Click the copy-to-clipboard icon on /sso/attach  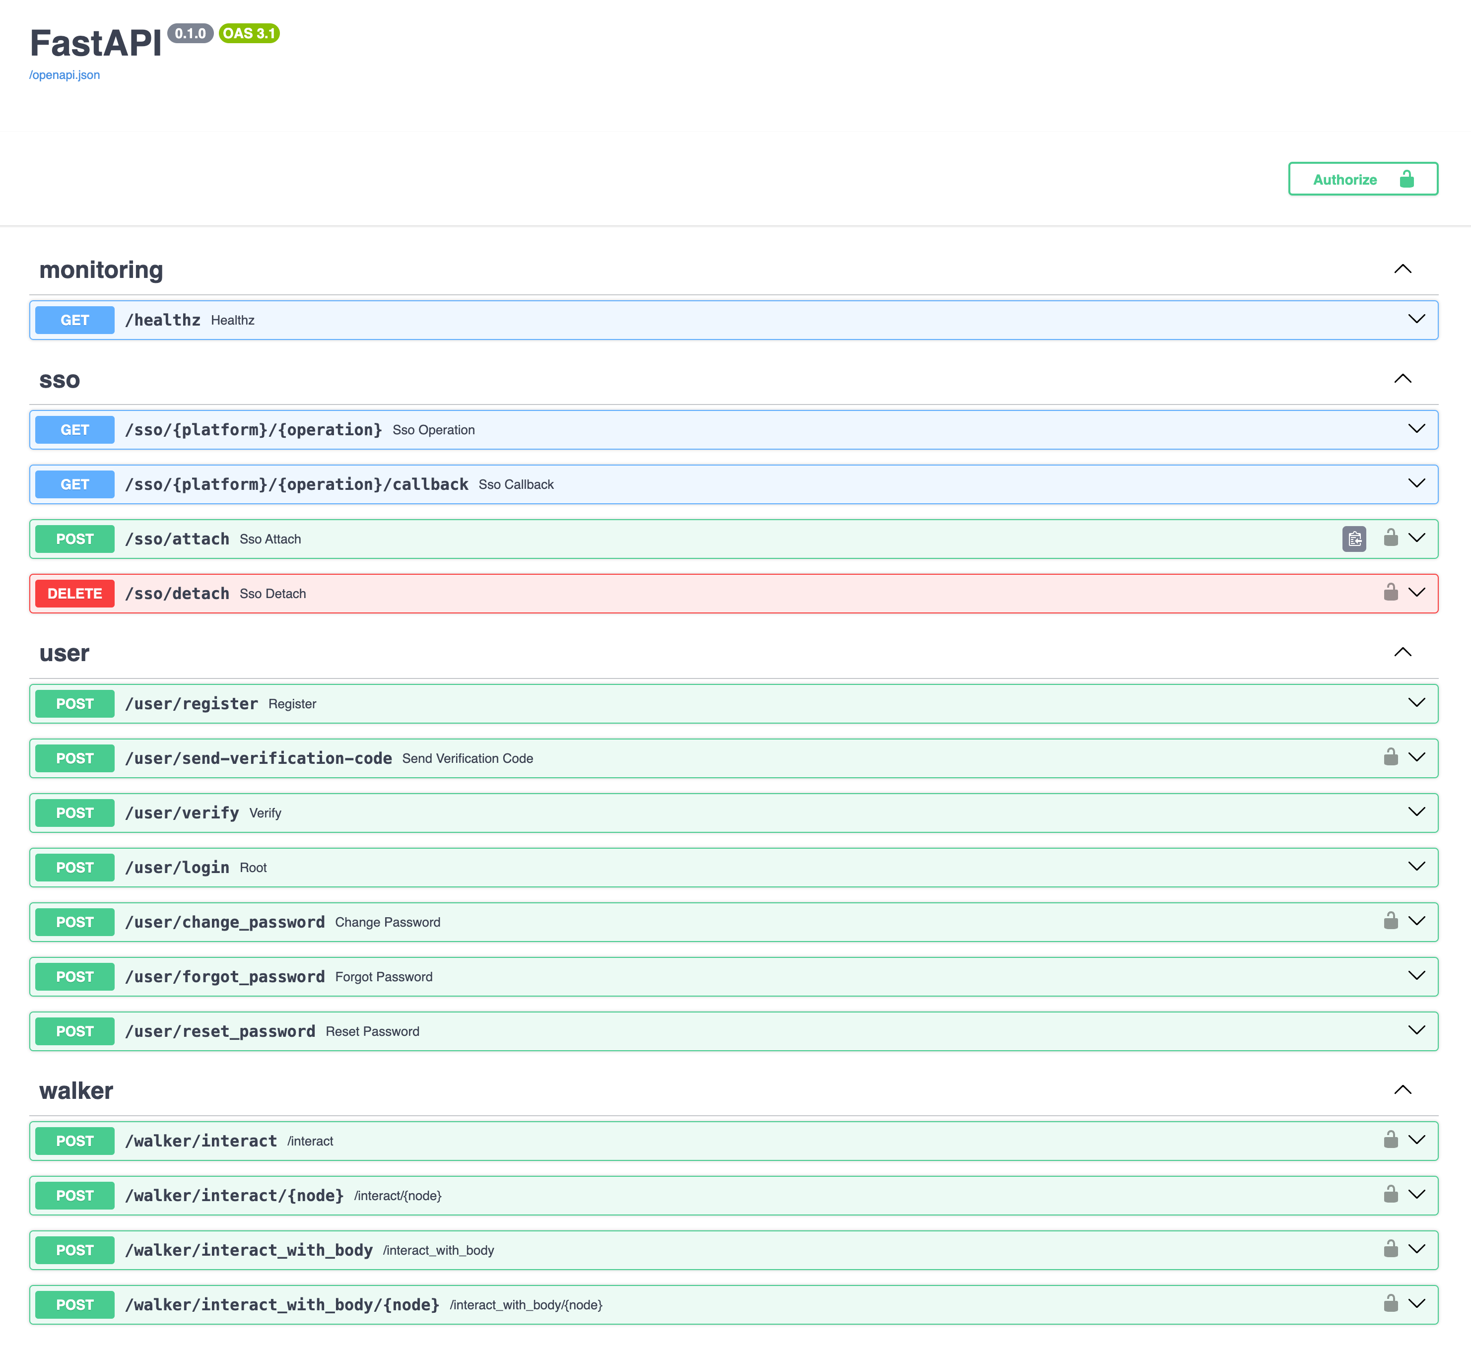(1354, 539)
